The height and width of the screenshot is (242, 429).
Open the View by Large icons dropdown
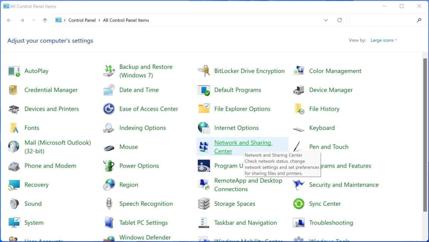383,40
